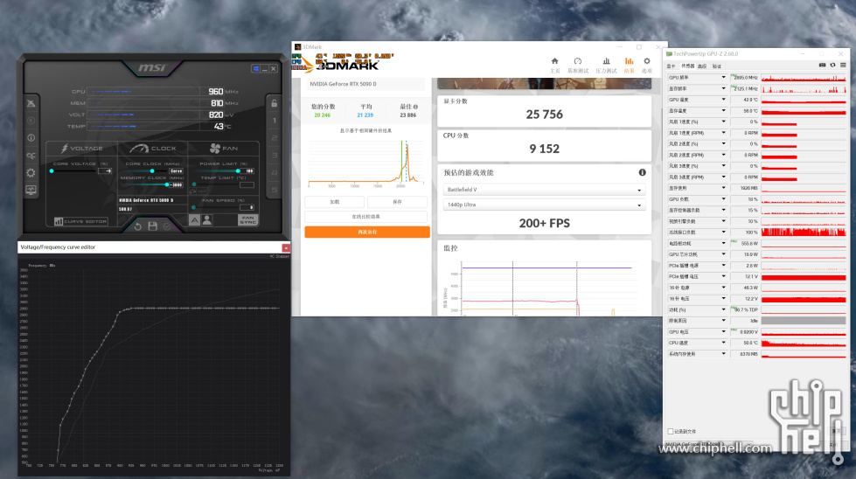Select the user-defined fan mode icon

[207, 220]
